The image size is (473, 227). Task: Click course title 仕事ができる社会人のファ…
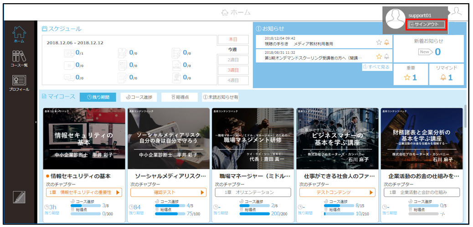tap(339, 176)
